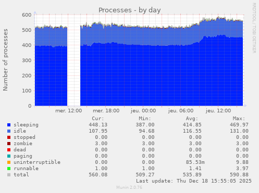The width and height of the screenshot is (259, 193).
Task: Click the "Cur:" column header
Action: click(x=98, y=119)
